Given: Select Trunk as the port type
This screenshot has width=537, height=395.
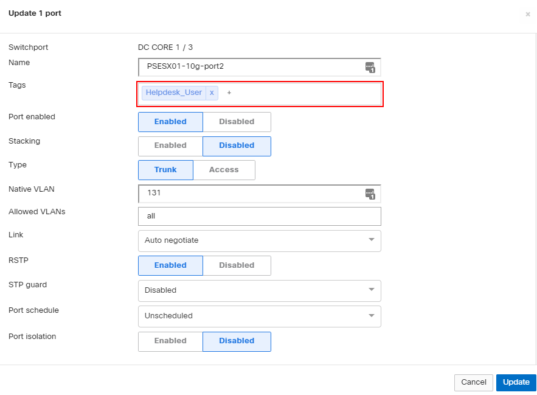Looking at the screenshot, I should click(x=165, y=170).
